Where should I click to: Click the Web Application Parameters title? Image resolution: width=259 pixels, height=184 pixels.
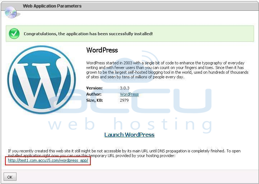pyautogui.click(x=52, y=6)
